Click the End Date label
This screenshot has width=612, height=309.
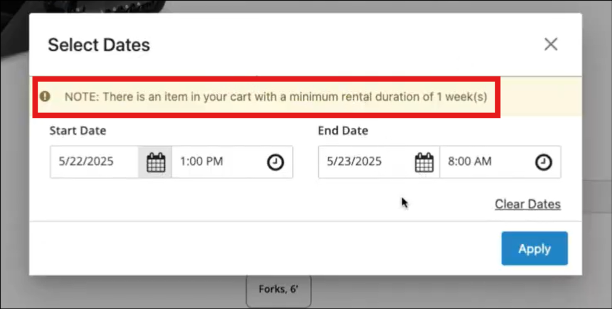coord(343,131)
